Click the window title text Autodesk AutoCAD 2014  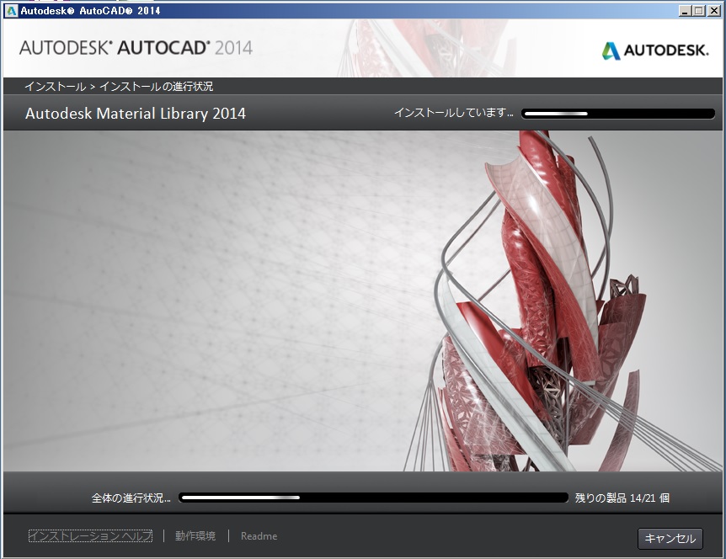coord(90,10)
